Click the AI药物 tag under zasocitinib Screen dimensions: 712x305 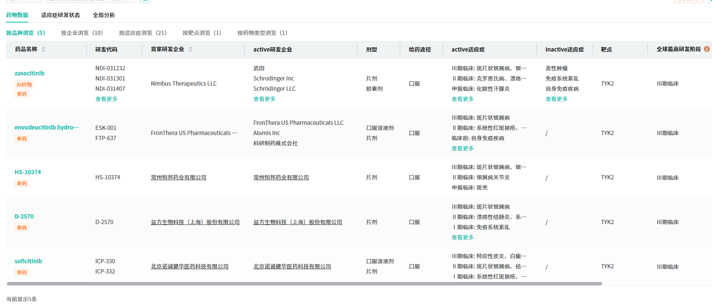24,85
